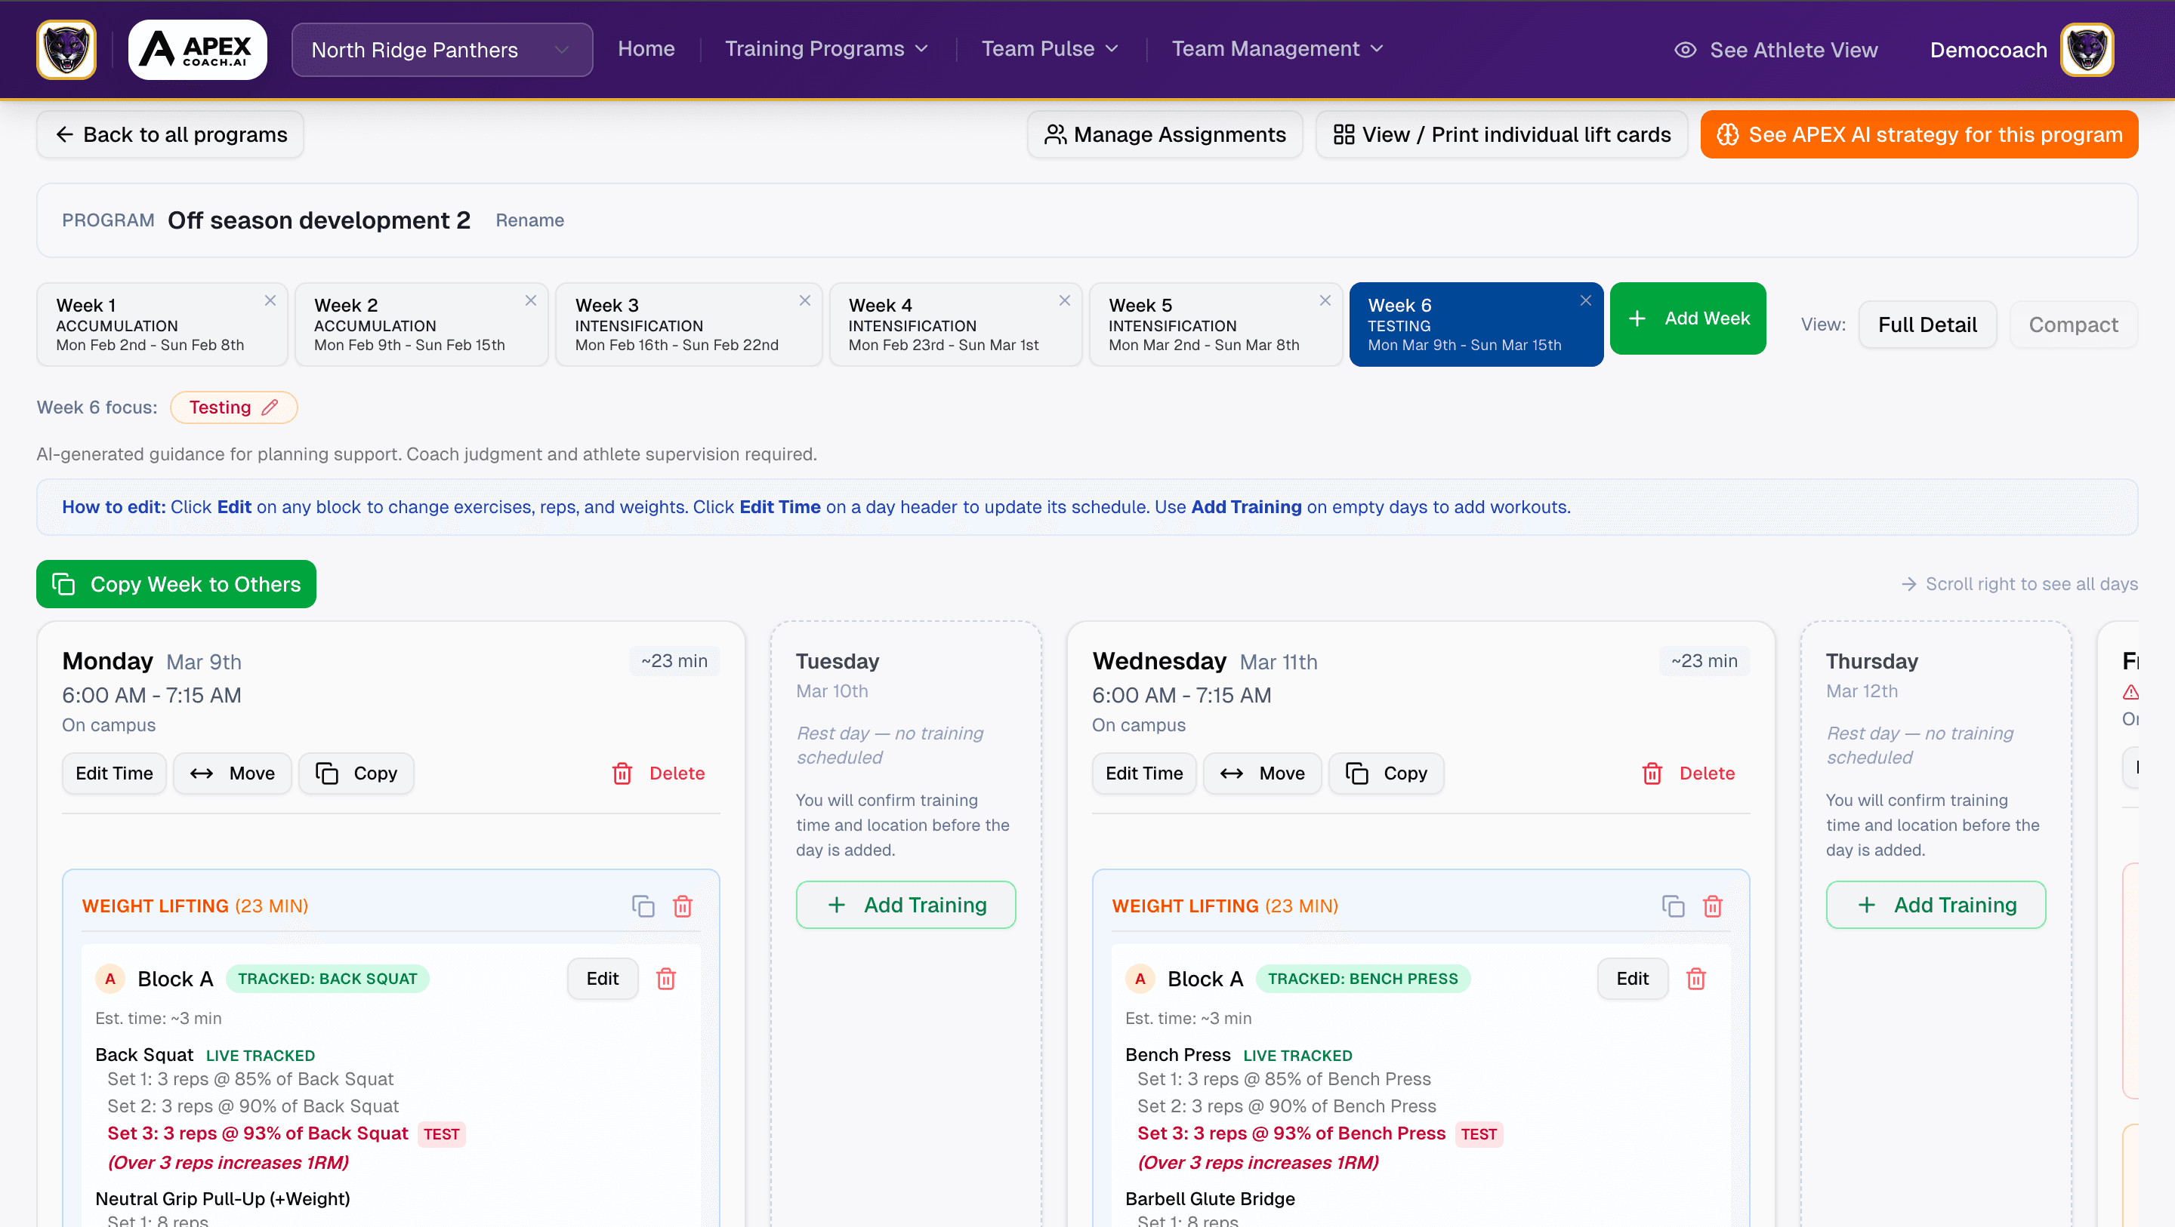The height and width of the screenshot is (1227, 2175).
Task: Click the panther team logo in the header
Action: pyautogui.click(x=65, y=49)
